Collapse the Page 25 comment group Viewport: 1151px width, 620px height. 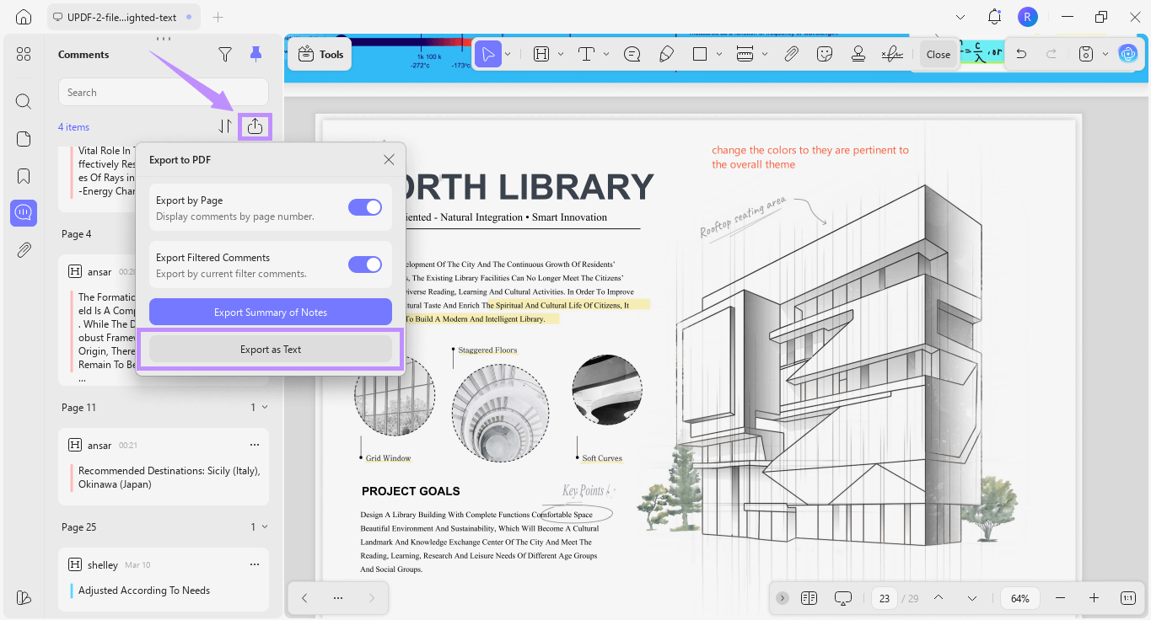265,527
